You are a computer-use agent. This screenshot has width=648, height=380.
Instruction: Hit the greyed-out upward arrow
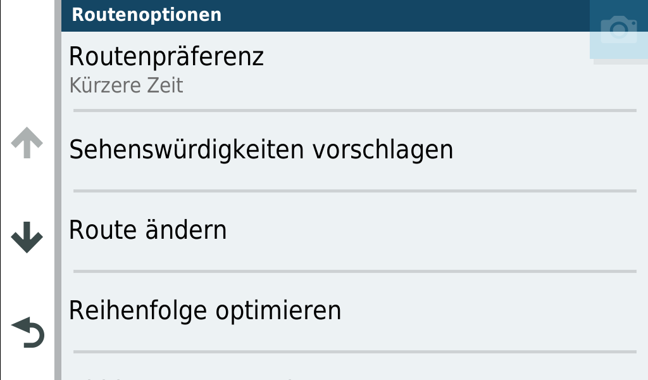pos(27,144)
